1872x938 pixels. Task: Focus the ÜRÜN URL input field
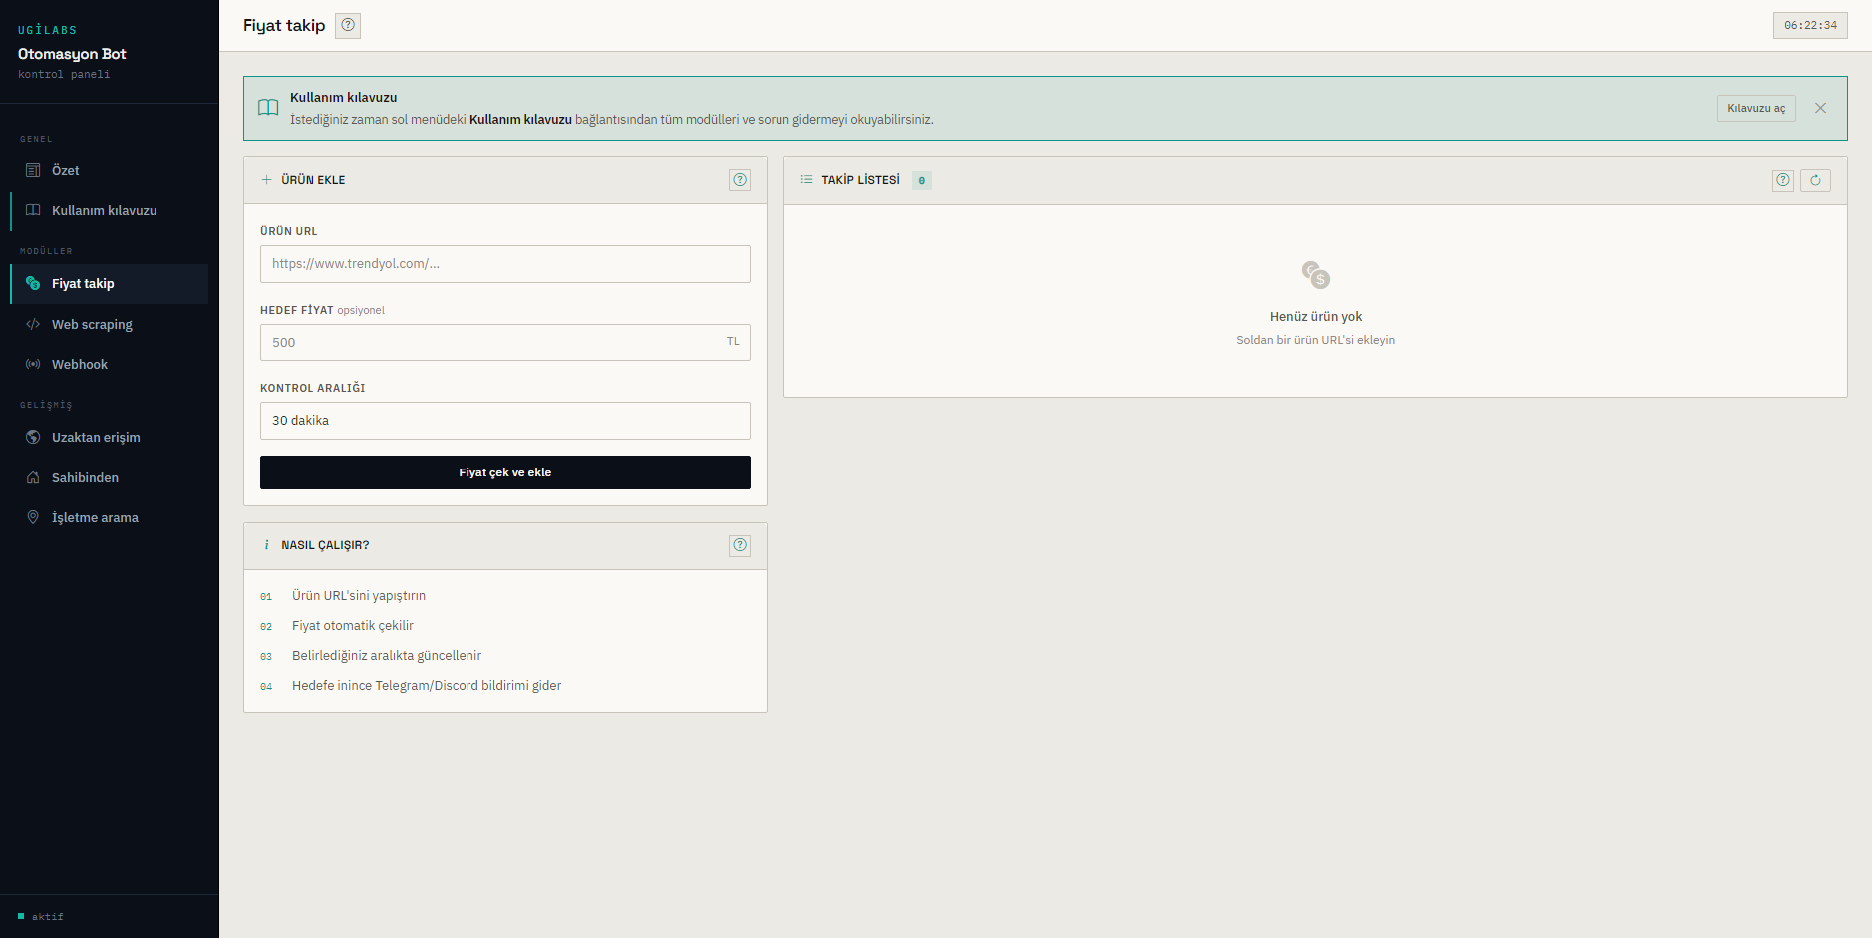(x=505, y=264)
